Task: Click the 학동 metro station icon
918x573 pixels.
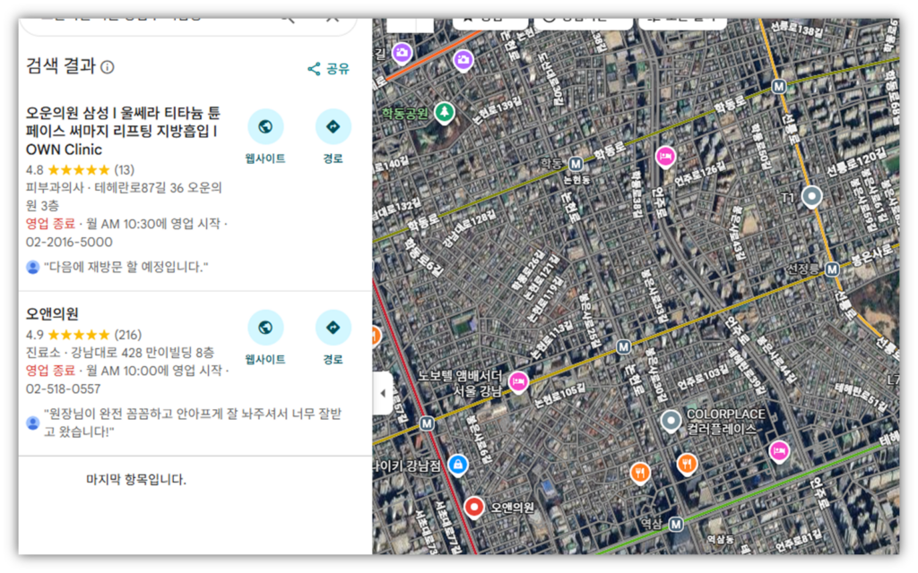Action: pyautogui.click(x=576, y=164)
